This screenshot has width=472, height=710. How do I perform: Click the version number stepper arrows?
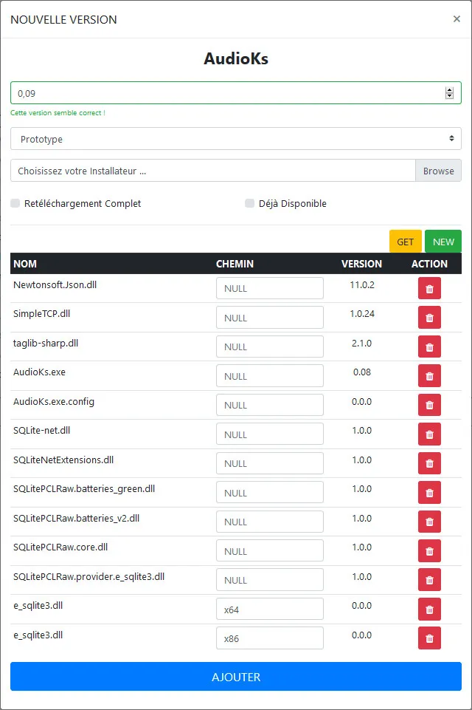(449, 92)
